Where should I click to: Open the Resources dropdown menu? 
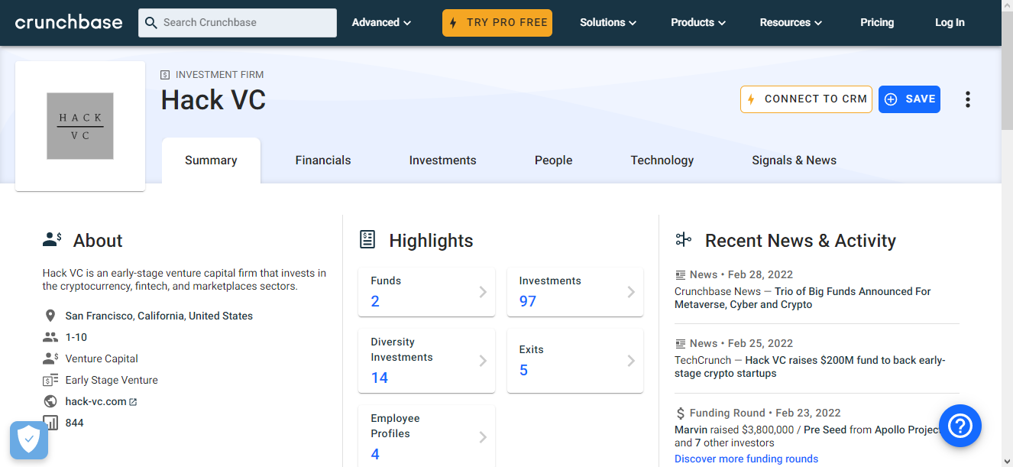coord(791,23)
